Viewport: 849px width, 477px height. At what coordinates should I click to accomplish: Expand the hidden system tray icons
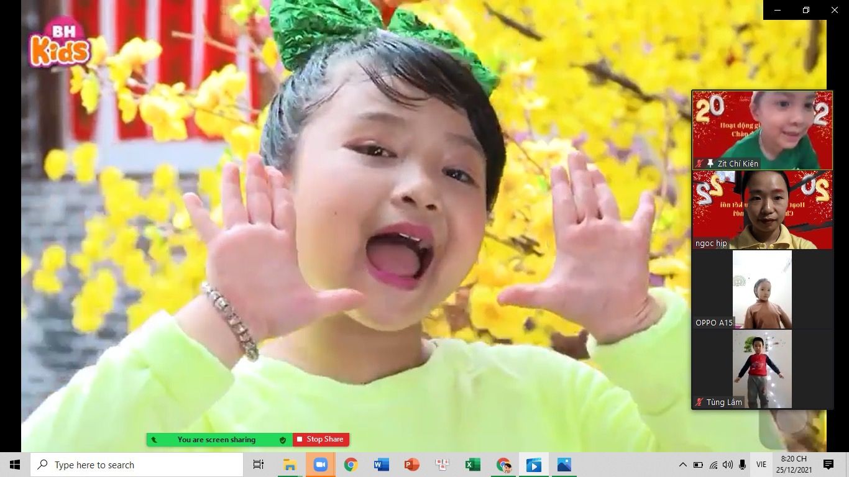(x=682, y=465)
